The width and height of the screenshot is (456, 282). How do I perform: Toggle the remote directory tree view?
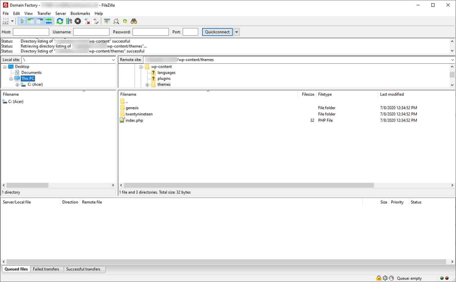(40, 21)
